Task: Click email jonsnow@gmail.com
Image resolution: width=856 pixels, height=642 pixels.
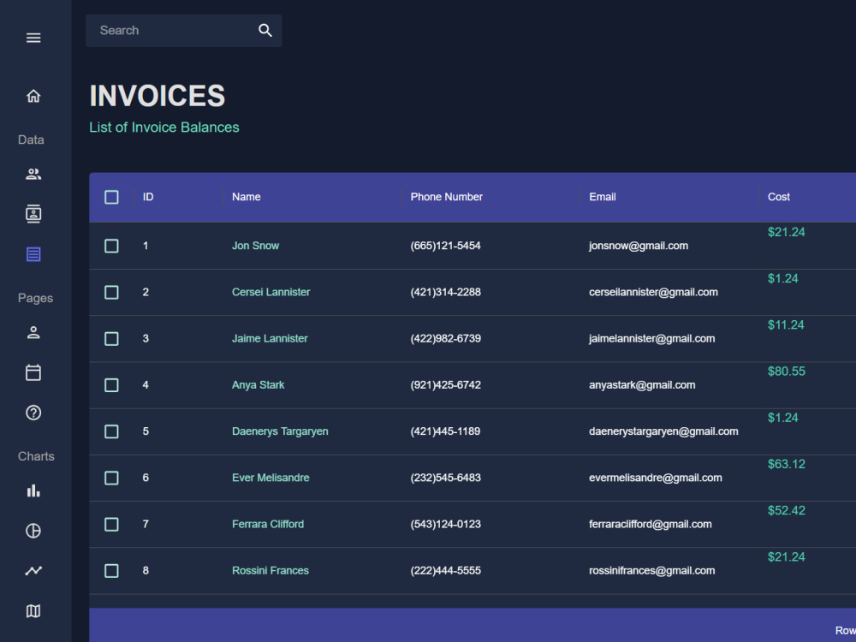Action: [x=639, y=246]
